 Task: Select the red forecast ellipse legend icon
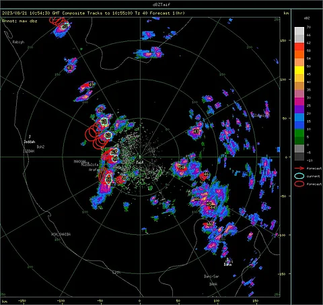coord(299,184)
